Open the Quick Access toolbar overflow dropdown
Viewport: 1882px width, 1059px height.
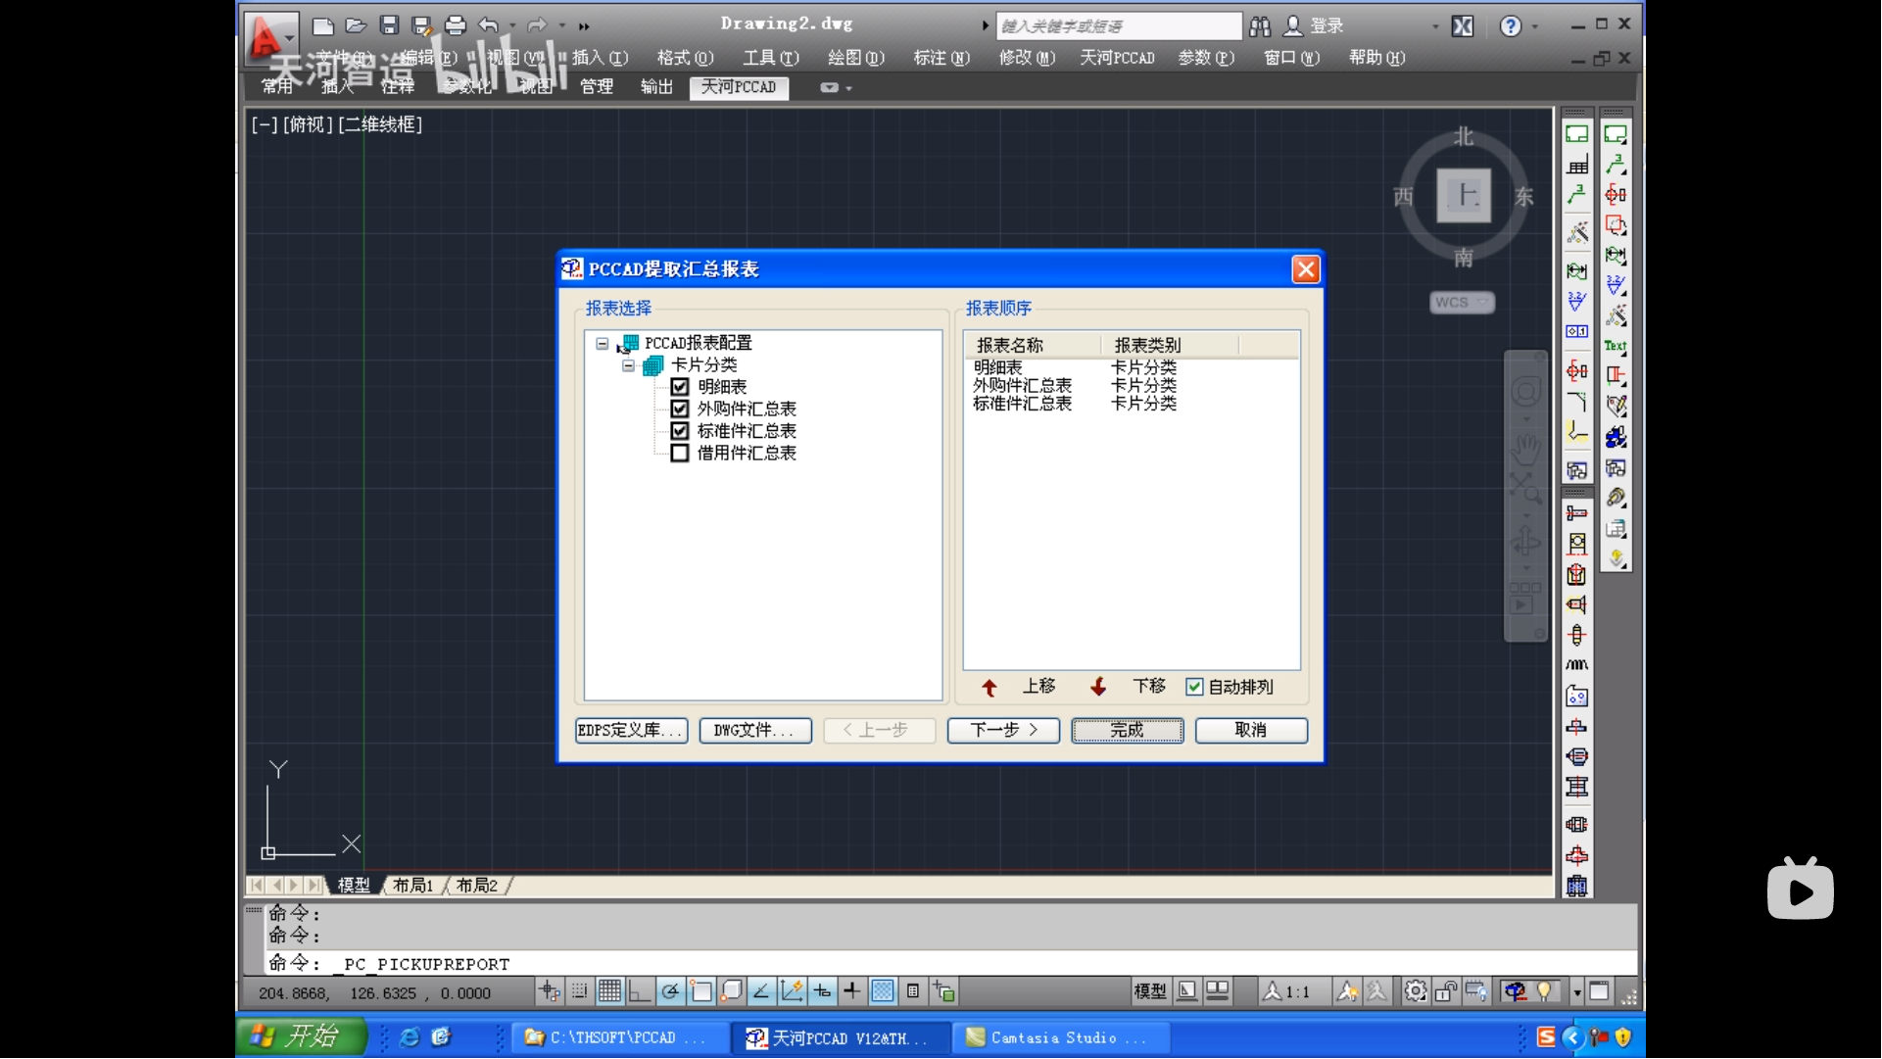(x=584, y=26)
